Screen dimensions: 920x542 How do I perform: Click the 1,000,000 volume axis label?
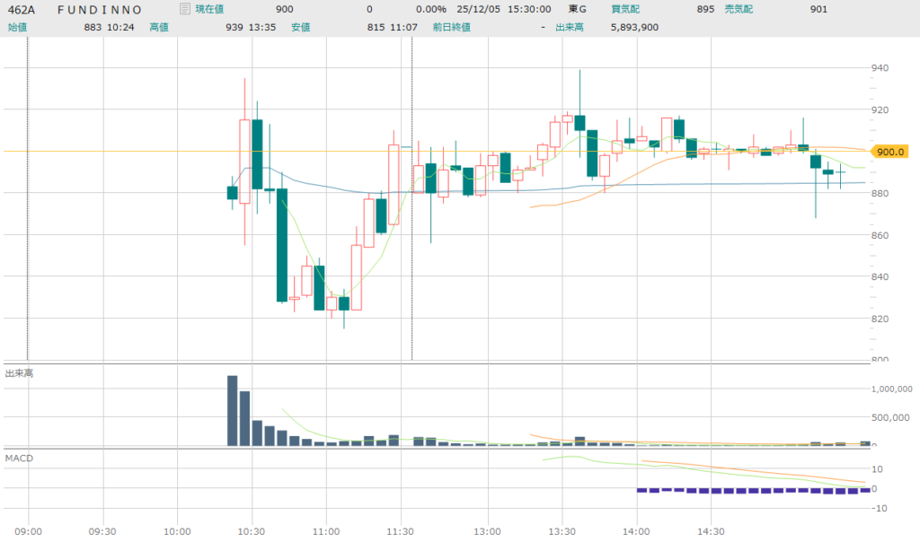[892, 389]
